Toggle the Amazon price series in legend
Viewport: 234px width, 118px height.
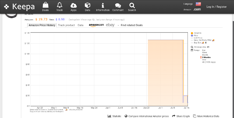click(197, 33)
